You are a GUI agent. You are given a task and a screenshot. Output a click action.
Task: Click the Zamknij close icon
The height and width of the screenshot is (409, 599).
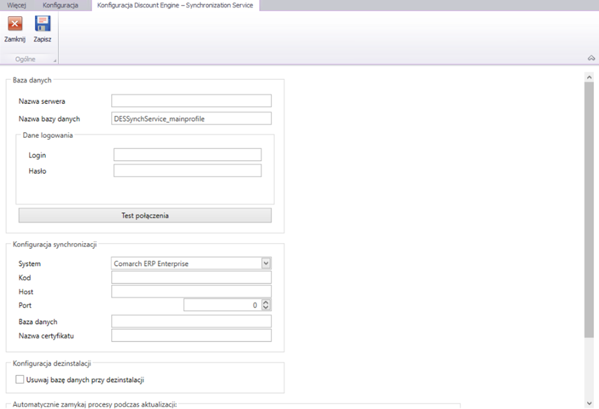(x=15, y=24)
